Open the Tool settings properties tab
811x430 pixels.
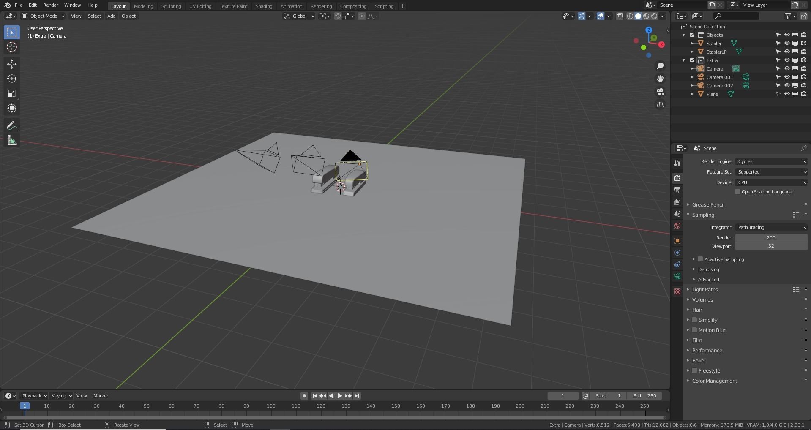677,163
